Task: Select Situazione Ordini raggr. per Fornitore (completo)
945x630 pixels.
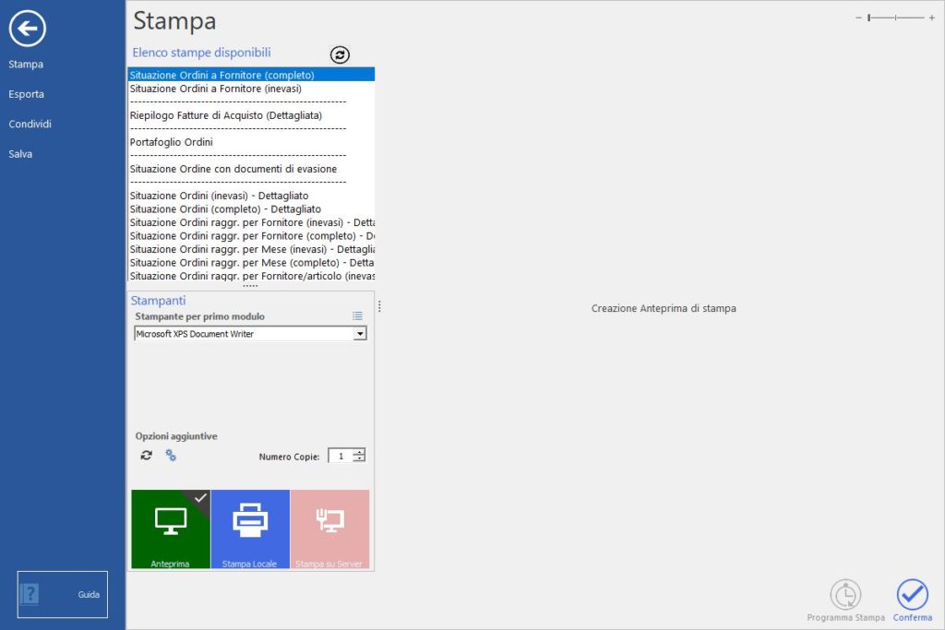Action: click(x=251, y=236)
